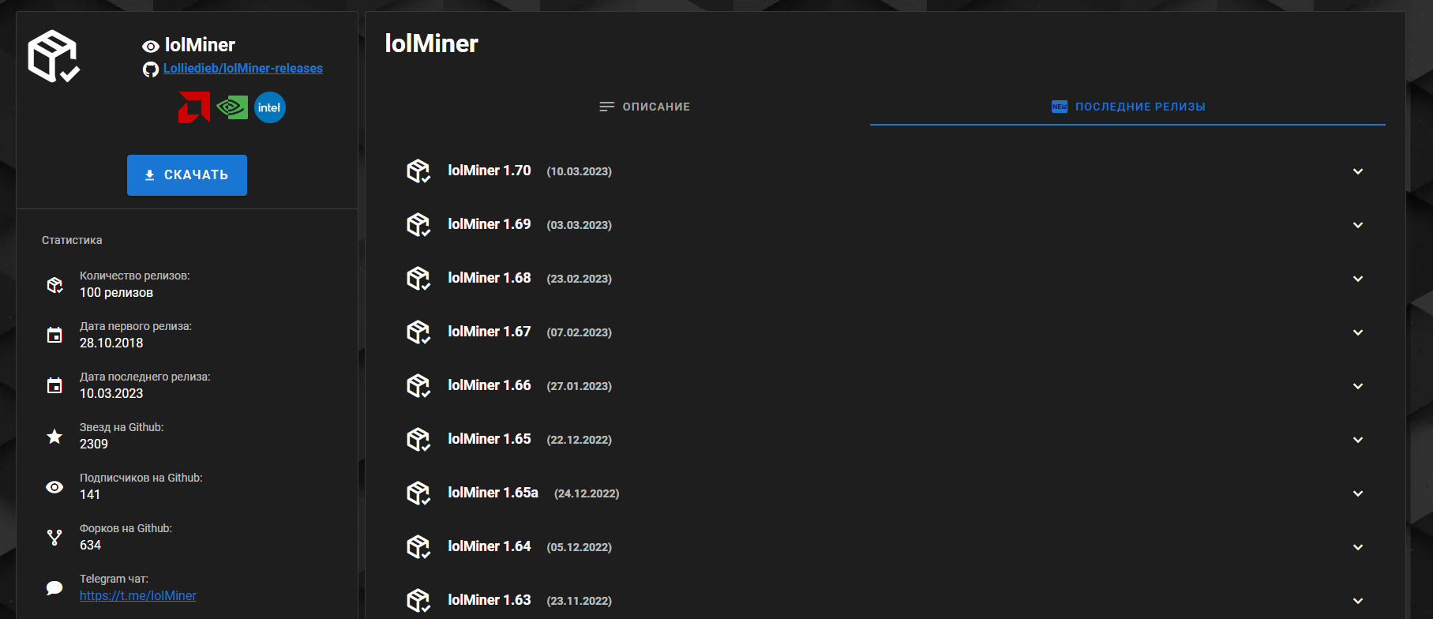Click the '100 релизов' value
Image resolution: width=1433 pixels, height=619 pixels.
pos(117,293)
